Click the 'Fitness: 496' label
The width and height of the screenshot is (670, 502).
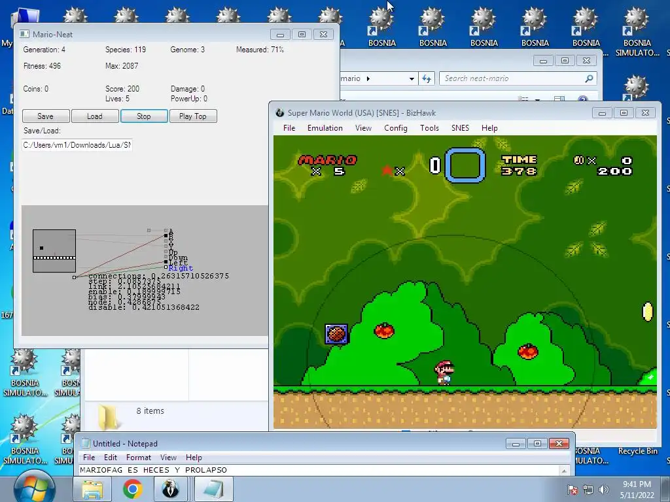pos(43,66)
